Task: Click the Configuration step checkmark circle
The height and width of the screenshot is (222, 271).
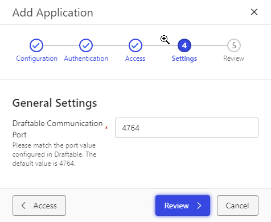Action: (36, 45)
